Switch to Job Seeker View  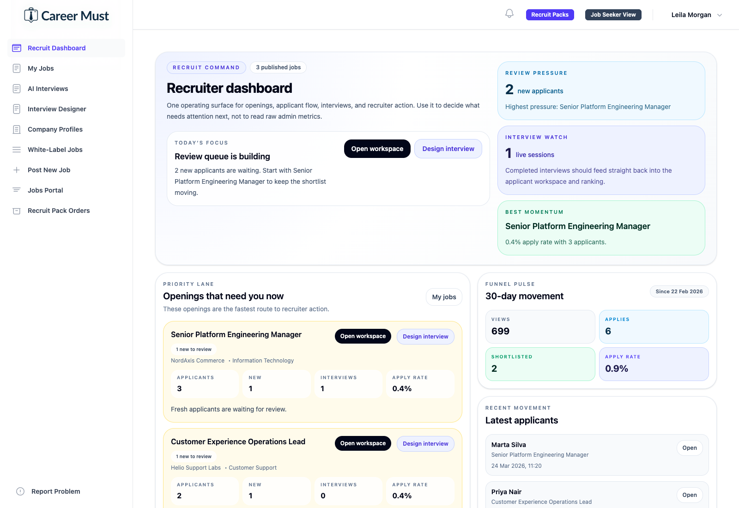click(613, 14)
